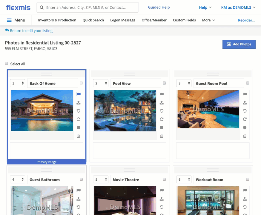Rotate Back Of Home photo counterclockwise
Viewport: 261px width, 215px height.
click(x=79, y=111)
